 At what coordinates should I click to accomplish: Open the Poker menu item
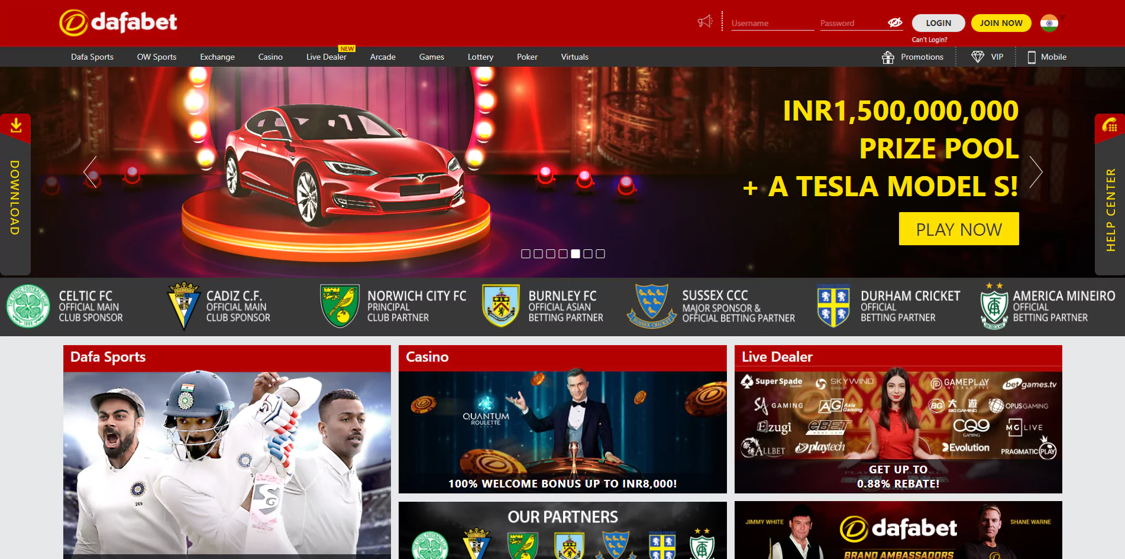point(527,57)
